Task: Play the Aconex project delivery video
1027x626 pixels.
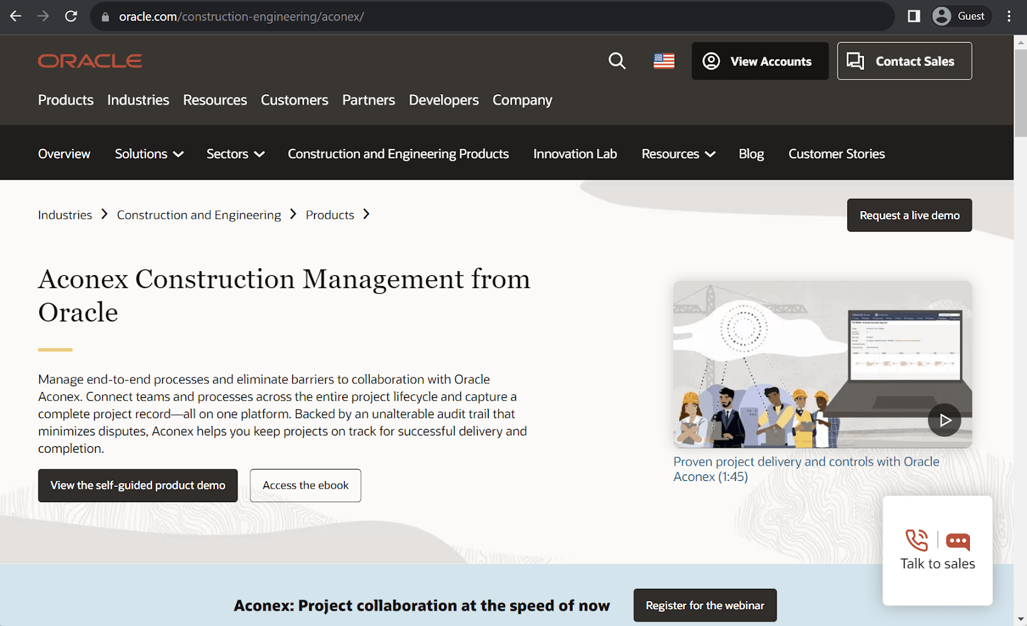Action: click(x=944, y=419)
